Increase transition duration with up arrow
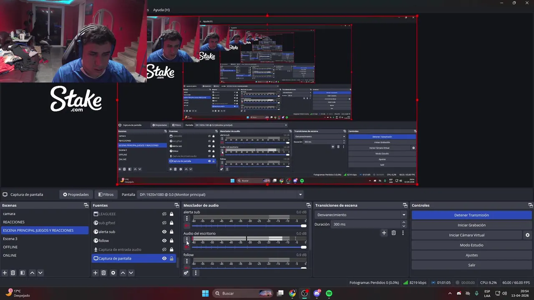The width and height of the screenshot is (534, 300). (403, 222)
